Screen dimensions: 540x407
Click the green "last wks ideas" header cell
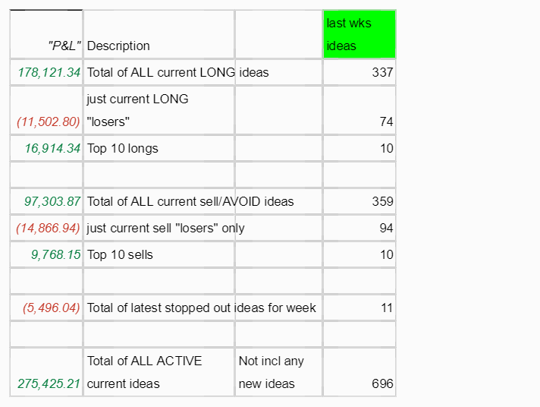coord(359,34)
